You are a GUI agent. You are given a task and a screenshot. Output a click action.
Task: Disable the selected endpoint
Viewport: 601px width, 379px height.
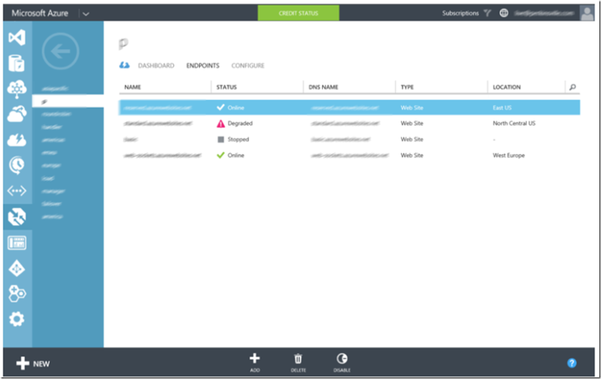coord(342,362)
